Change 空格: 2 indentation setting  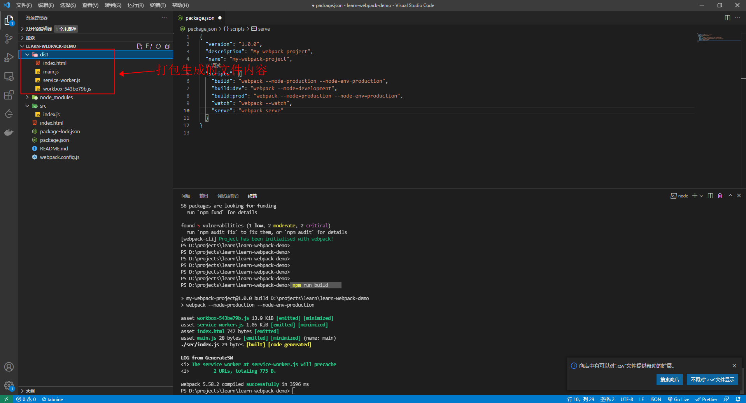[x=607, y=399]
